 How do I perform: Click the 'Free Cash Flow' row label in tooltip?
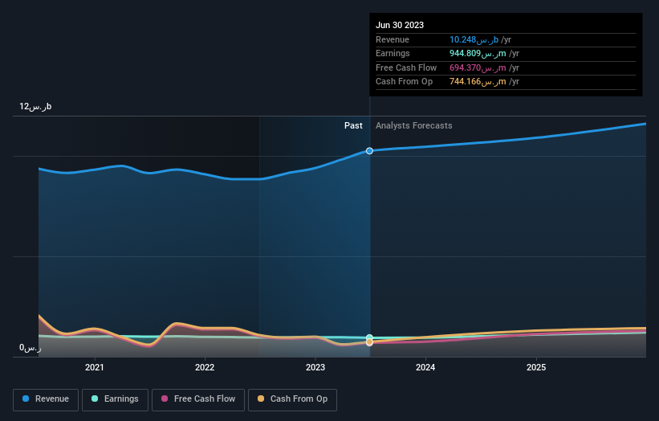(x=406, y=67)
